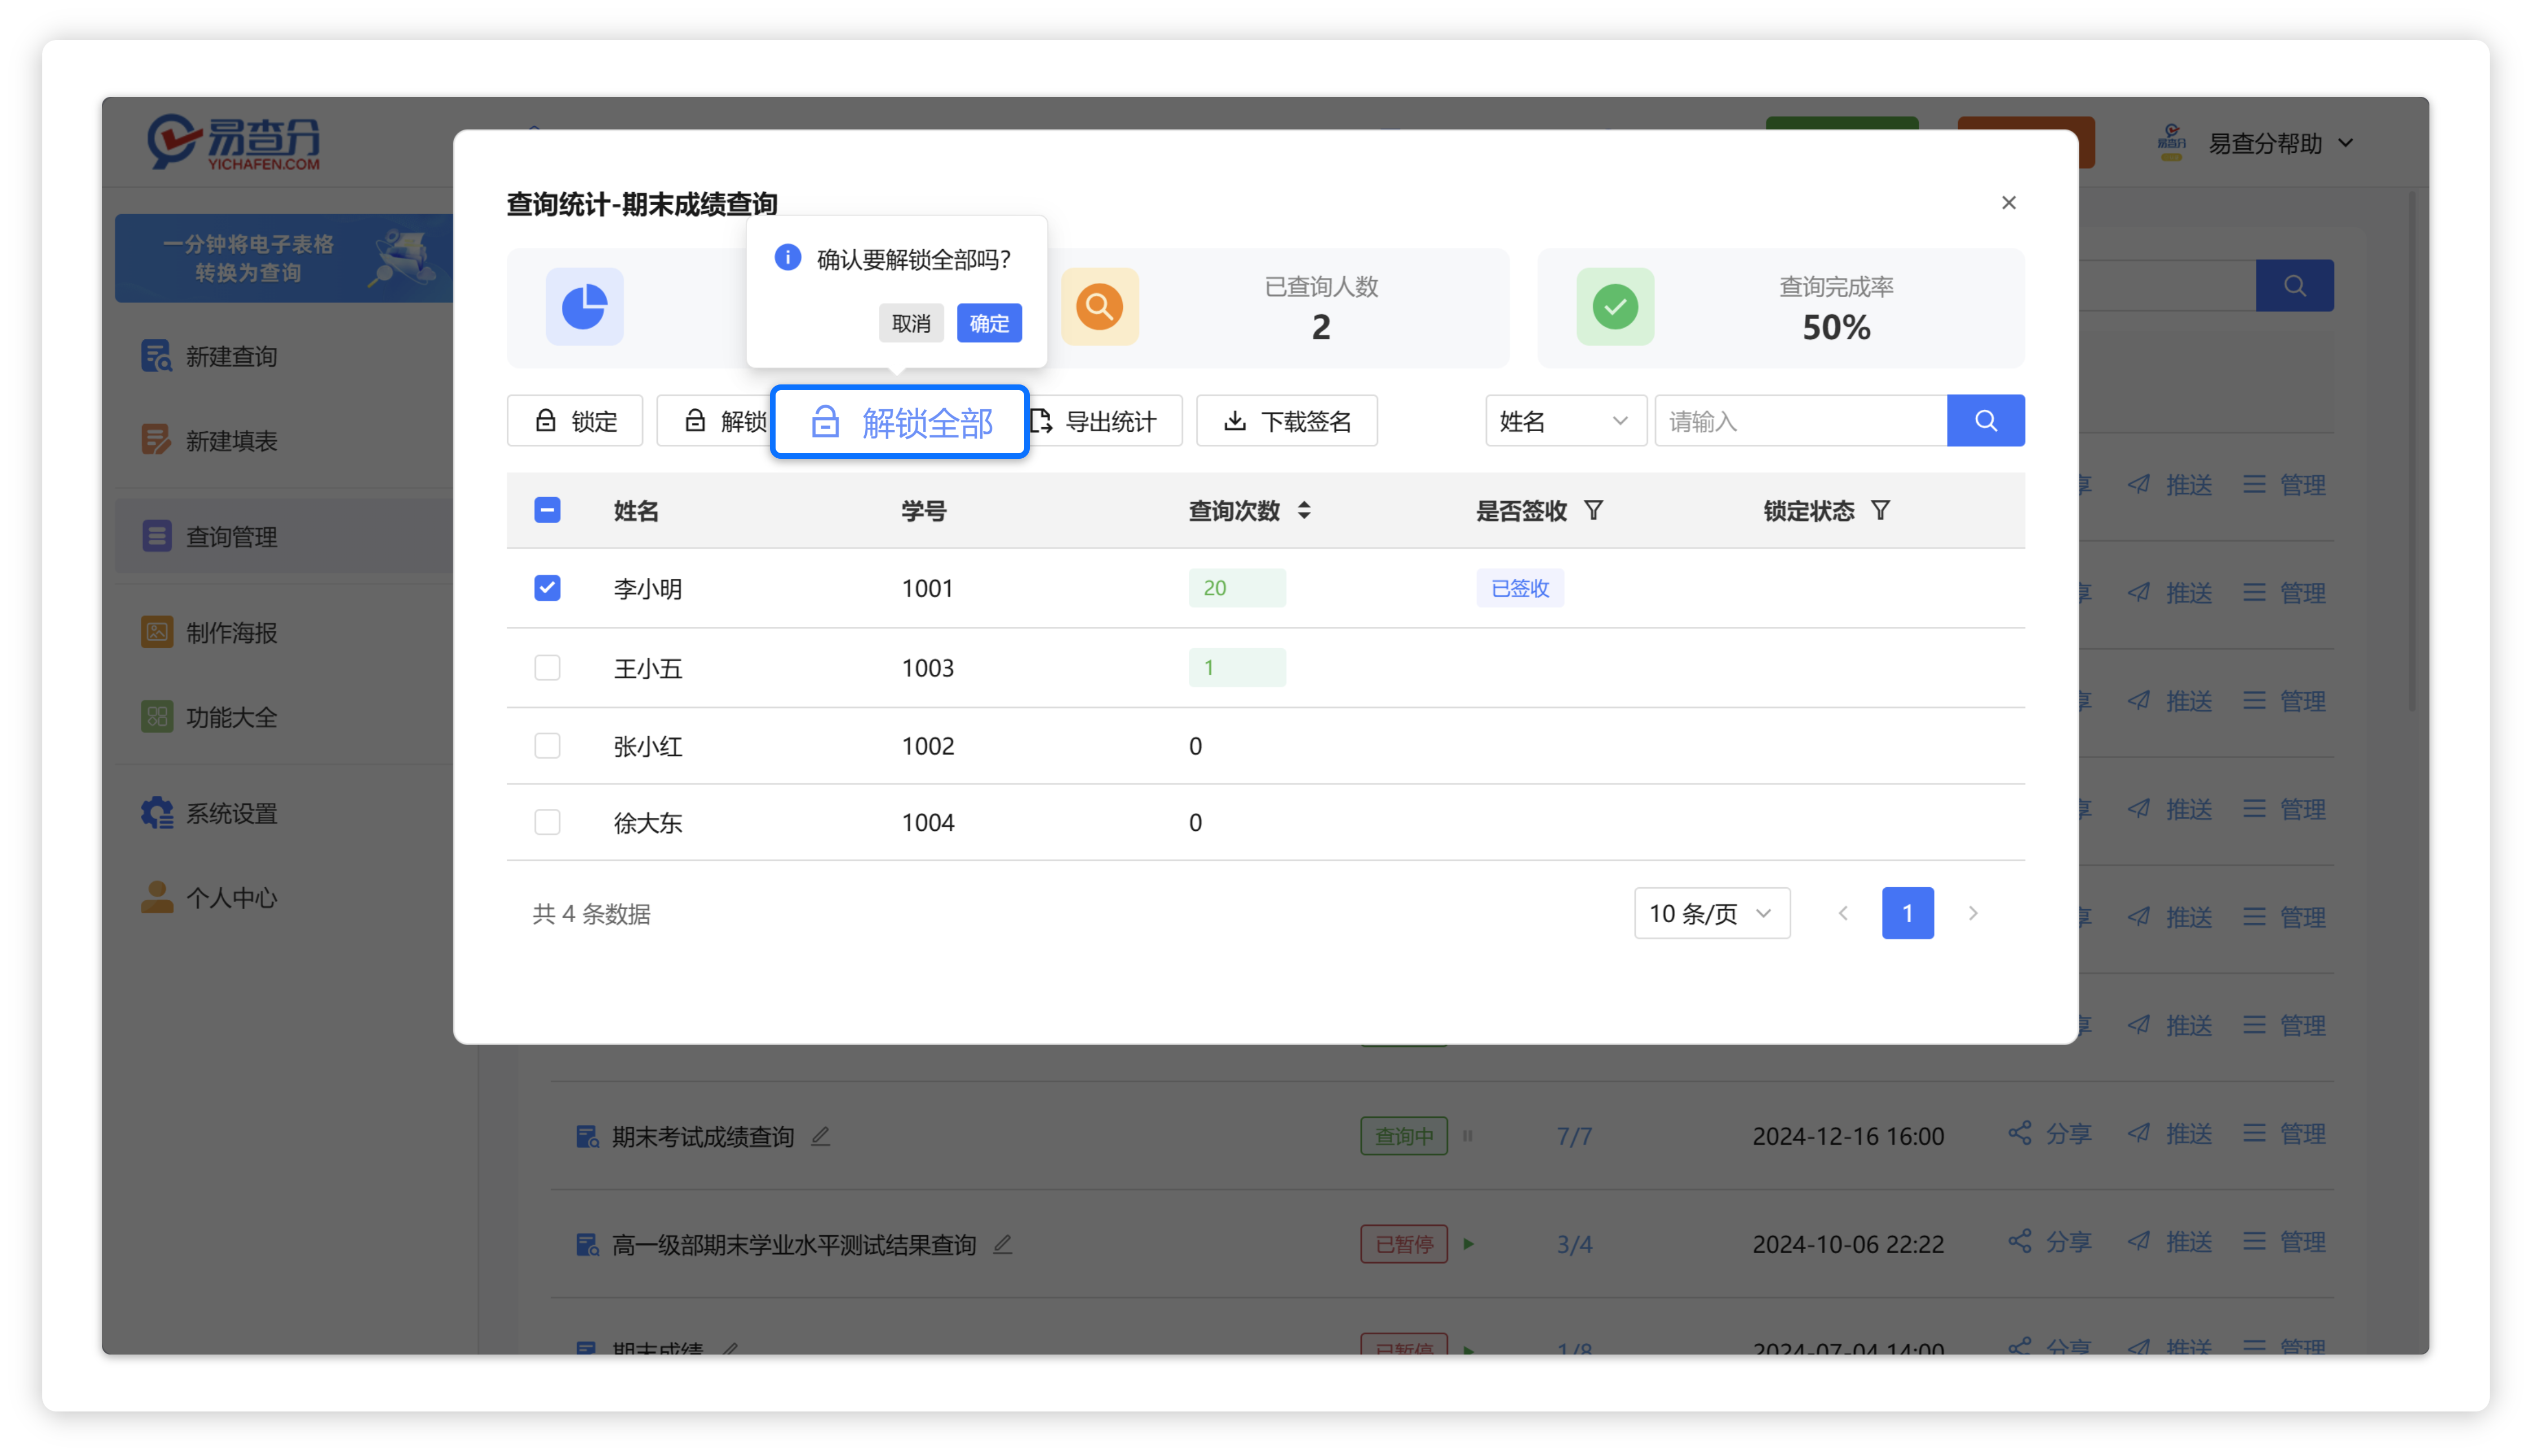
Task: Click the 已签收 tag for 李小明
Action: (1519, 588)
